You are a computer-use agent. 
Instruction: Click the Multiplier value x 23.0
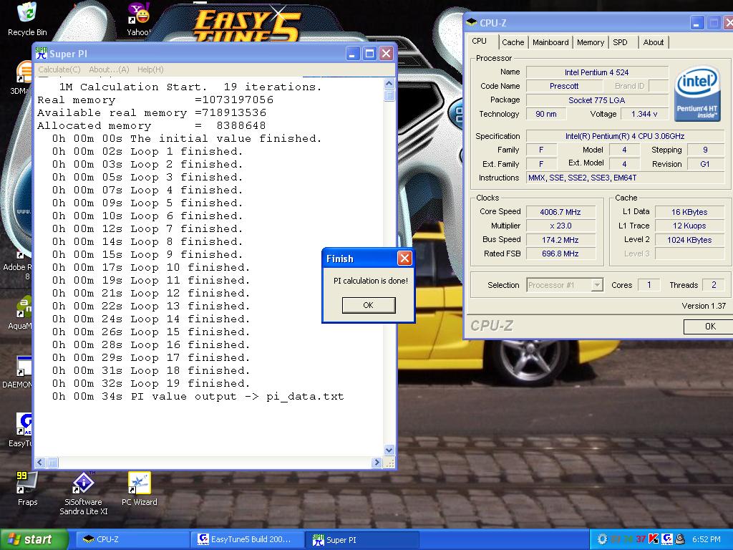pyautogui.click(x=560, y=226)
